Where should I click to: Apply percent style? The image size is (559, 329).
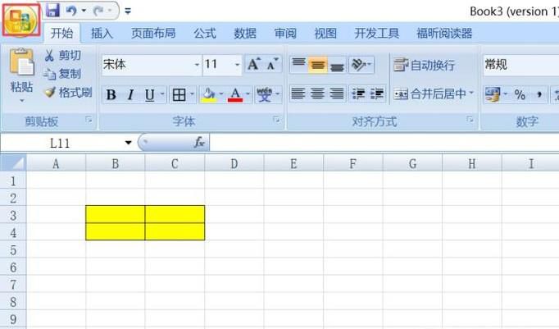520,94
